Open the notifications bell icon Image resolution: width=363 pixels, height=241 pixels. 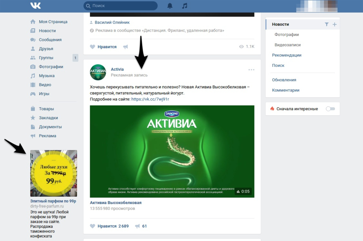pyautogui.click(x=170, y=6)
